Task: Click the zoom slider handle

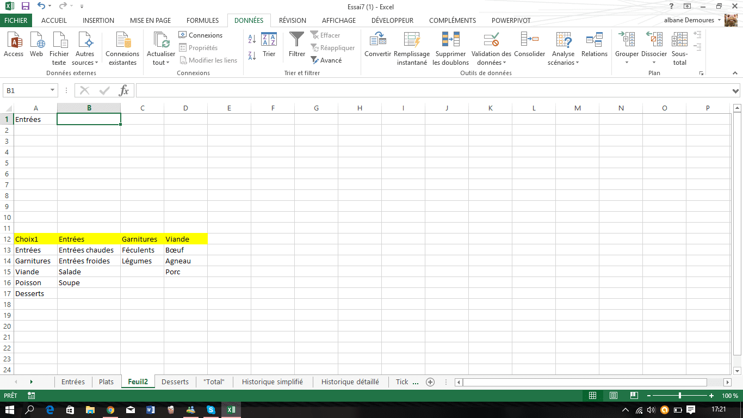Action: click(x=680, y=396)
